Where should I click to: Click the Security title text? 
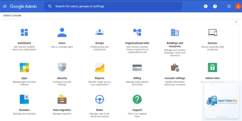[62, 78]
